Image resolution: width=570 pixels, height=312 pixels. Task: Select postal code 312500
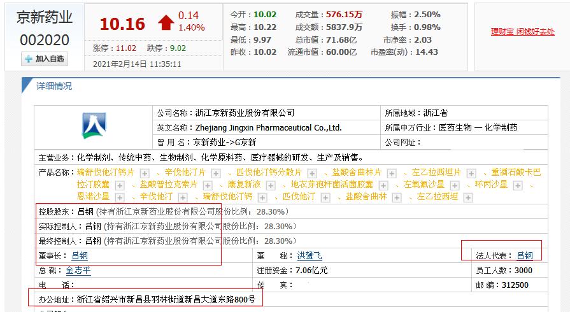coord(515,285)
